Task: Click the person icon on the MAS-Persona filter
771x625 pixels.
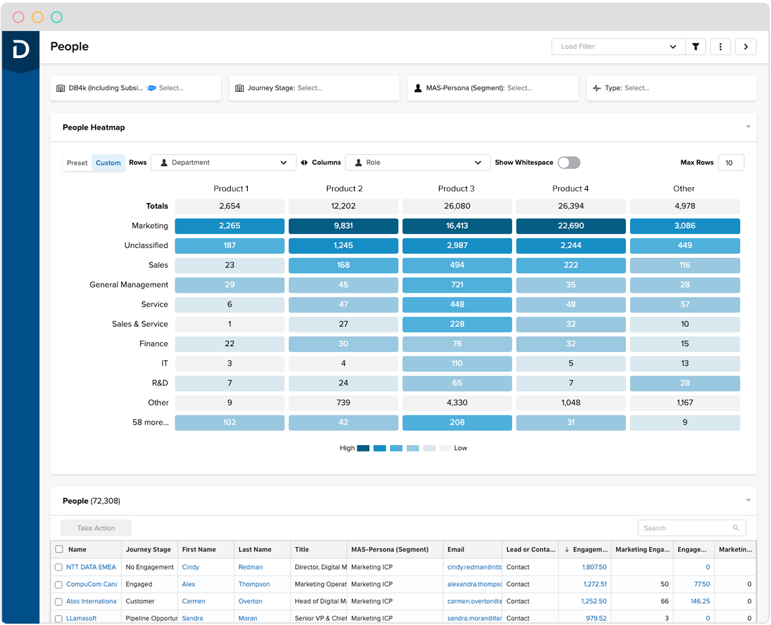Action: (x=418, y=87)
